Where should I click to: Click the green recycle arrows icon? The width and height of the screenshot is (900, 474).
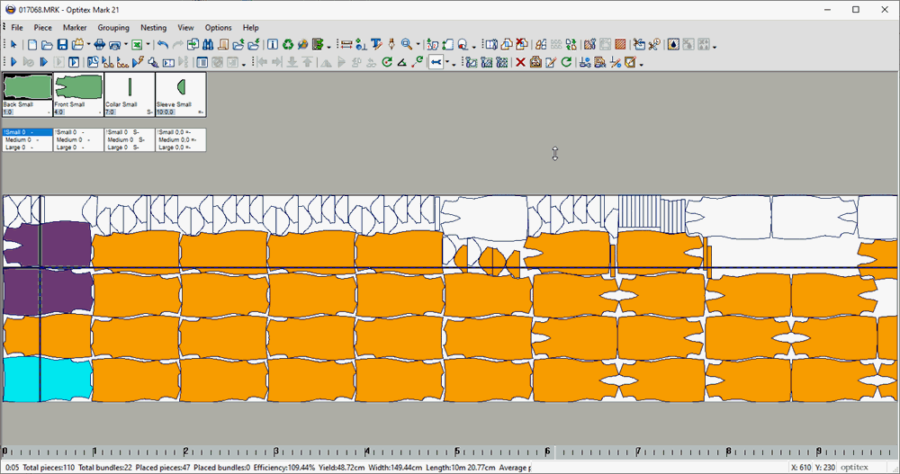pyautogui.click(x=288, y=44)
